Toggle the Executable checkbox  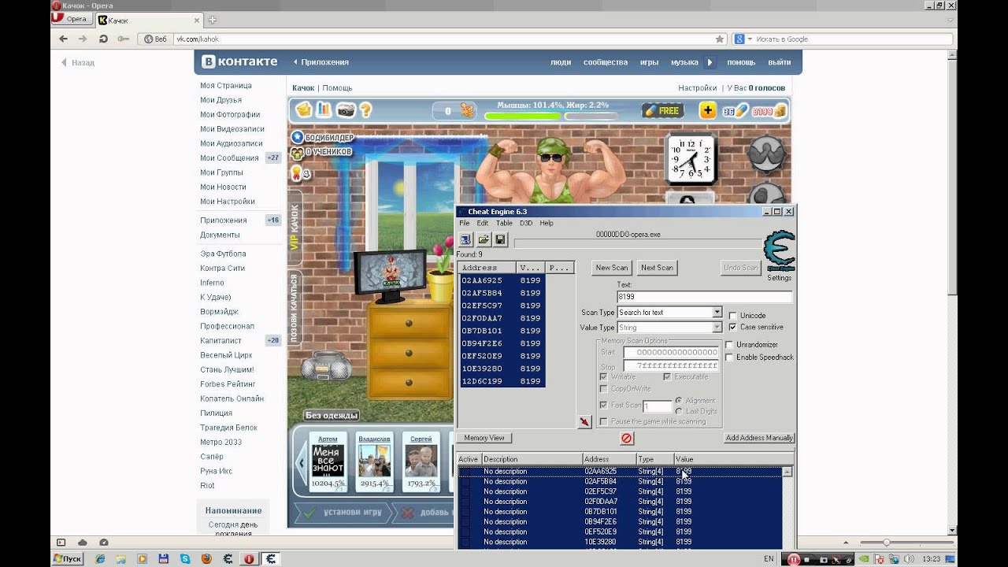667,376
